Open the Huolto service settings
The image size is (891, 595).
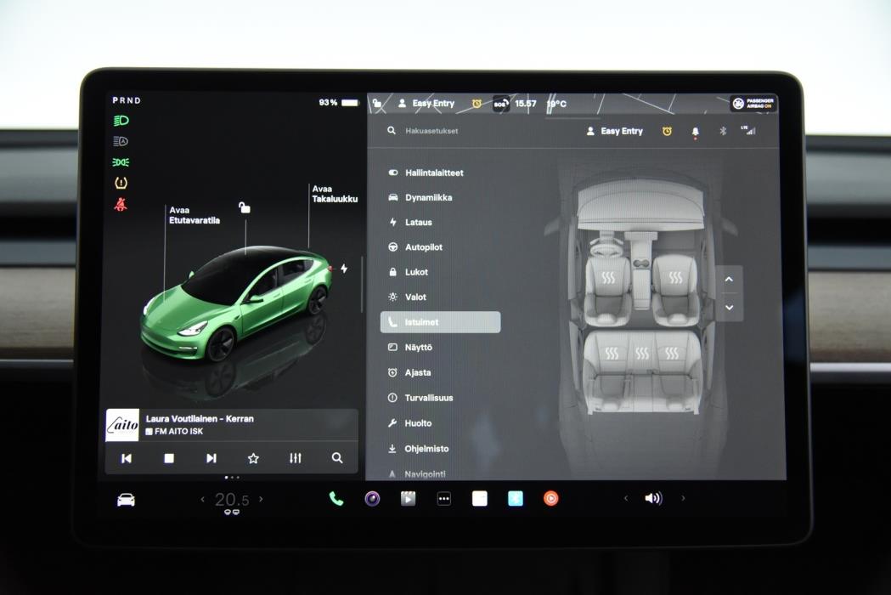point(415,422)
